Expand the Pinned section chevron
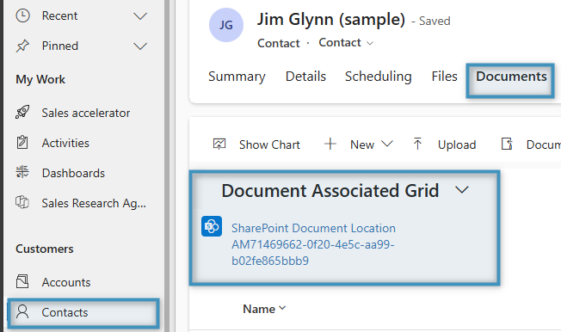This screenshot has height=332, width=561. [x=140, y=46]
